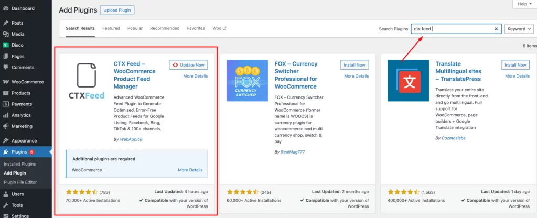Open Media via its sidebar icon
This screenshot has height=218, width=537.
click(x=5, y=34)
